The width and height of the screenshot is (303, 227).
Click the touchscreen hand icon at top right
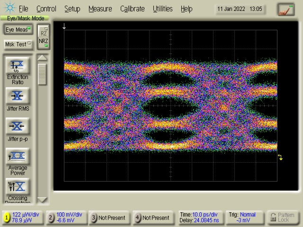285,9
